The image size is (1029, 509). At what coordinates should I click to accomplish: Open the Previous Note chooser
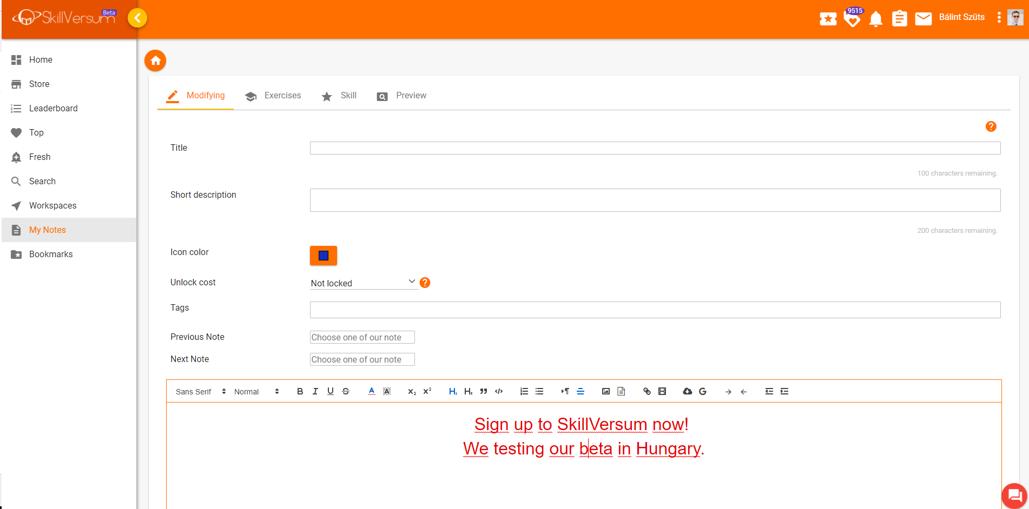coord(362,337)
